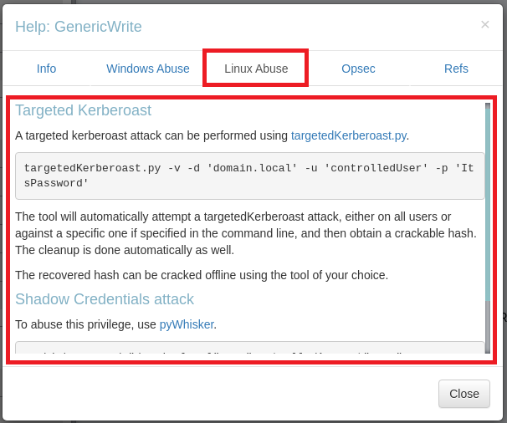Image resolution: width=507 pixels, height=423 pixels.
Task: Click the help content vertical scrollbar
Action: [x=488, y=201]
